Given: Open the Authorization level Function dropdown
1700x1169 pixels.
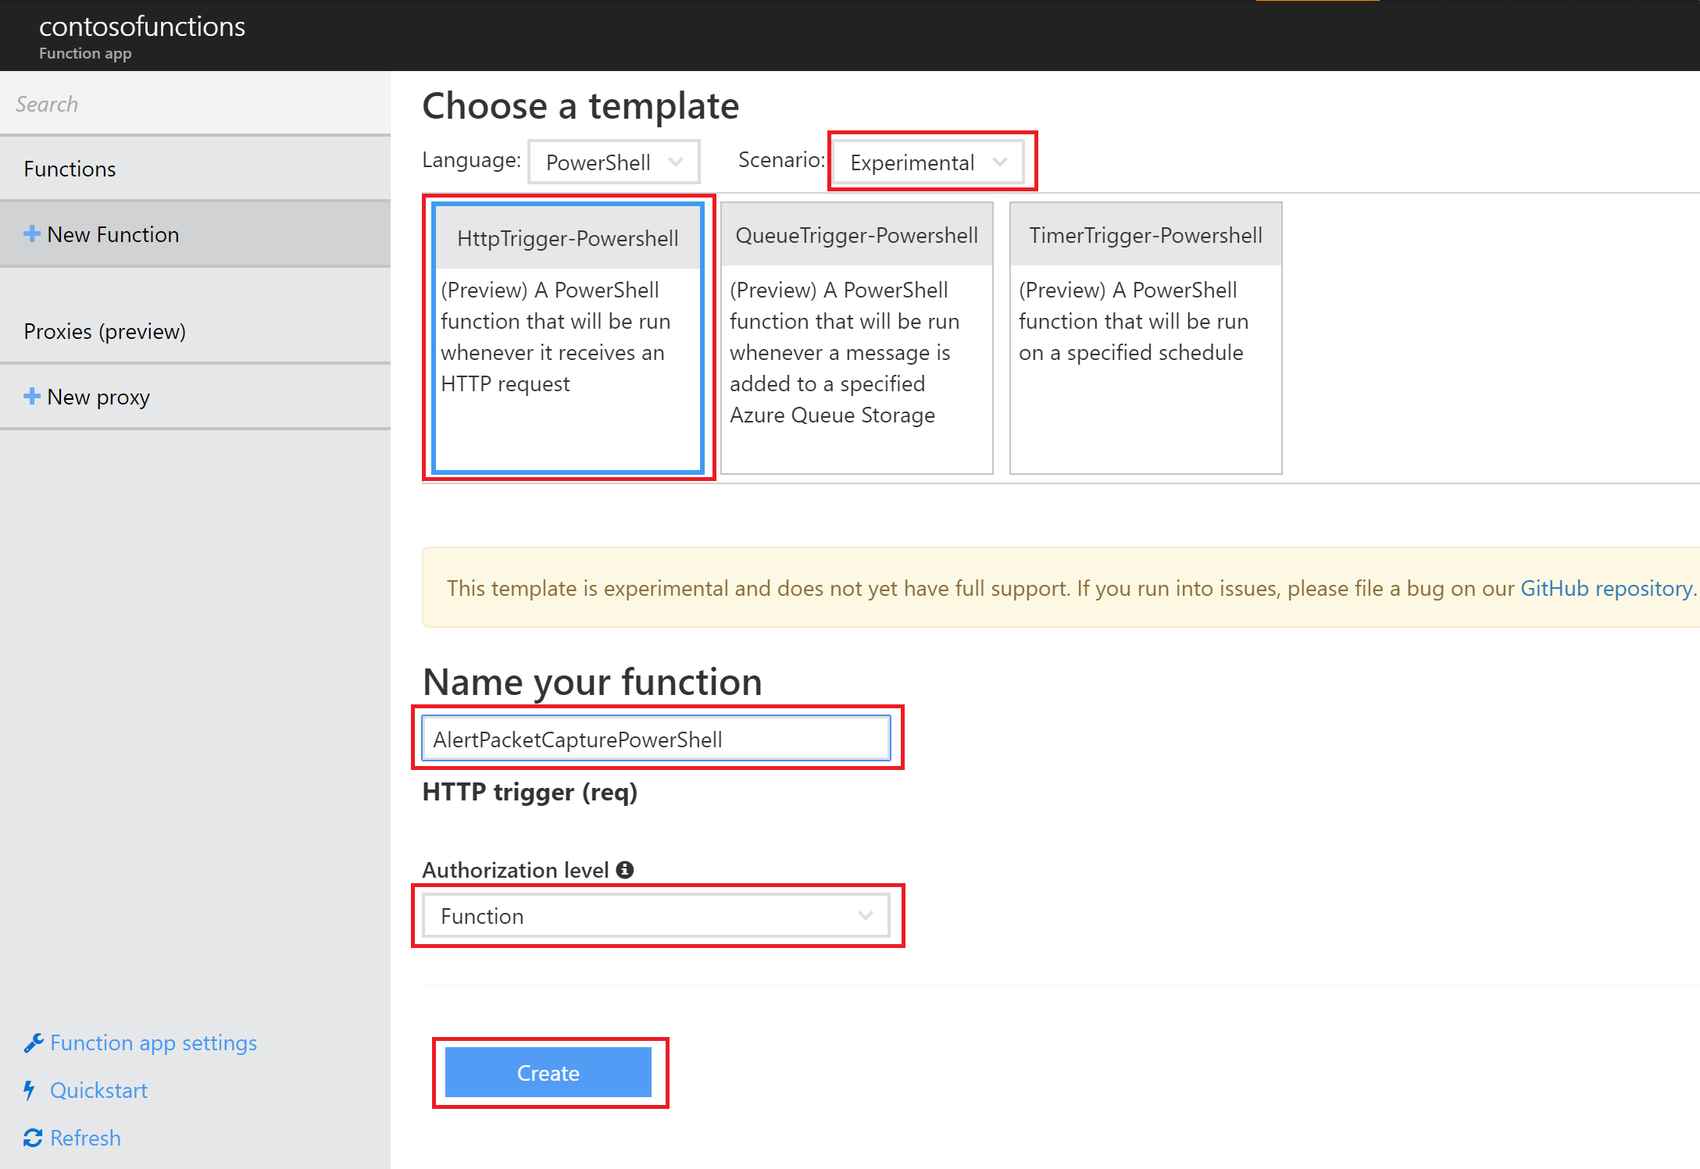Looking at the screenshot, I should [x=656, y=916].
